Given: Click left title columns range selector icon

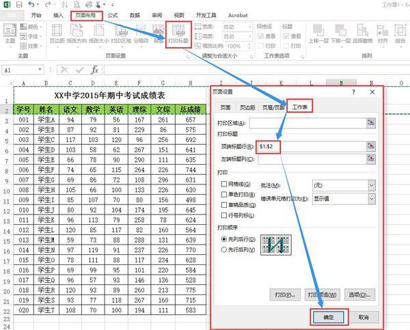Looking at the screenshot, I should coord(371,159).
